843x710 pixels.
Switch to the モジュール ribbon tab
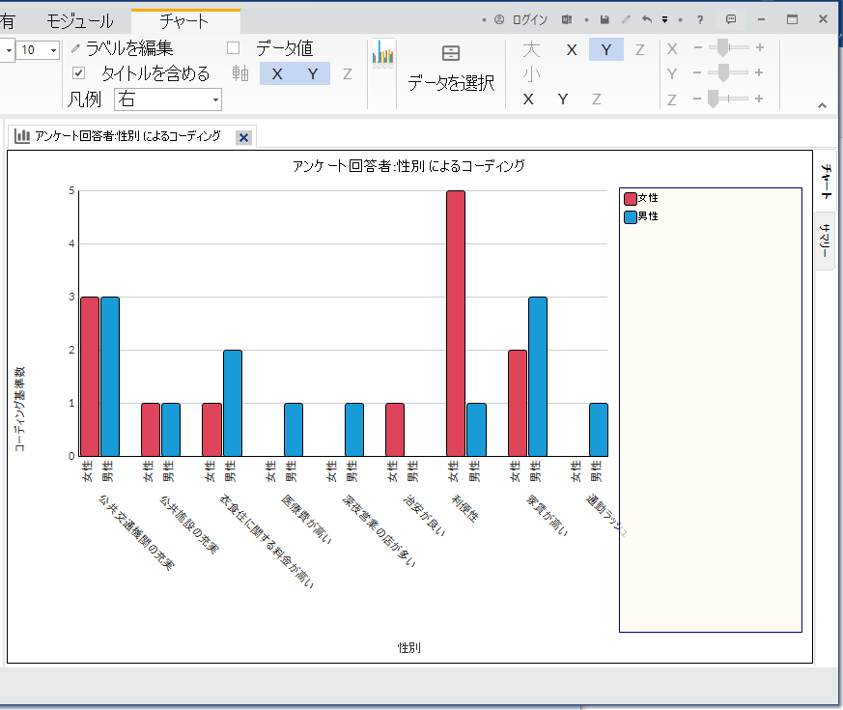(80, 21)
